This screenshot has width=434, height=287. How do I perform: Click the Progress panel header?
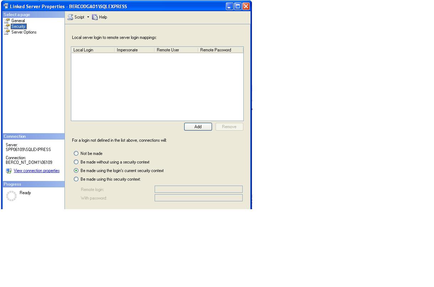point(33,184)
